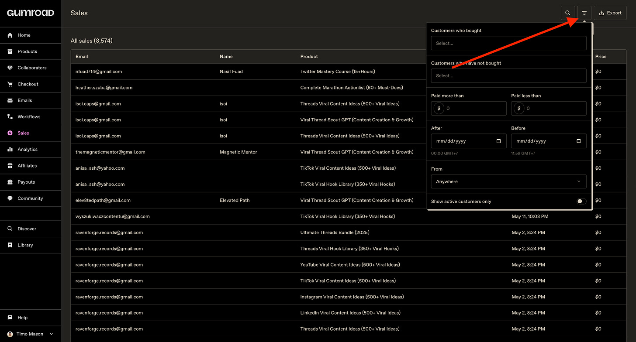The height and width of the screenshot is (342, 636).
Task: Click the Payouts bank icon
Action: pos(10,182)
